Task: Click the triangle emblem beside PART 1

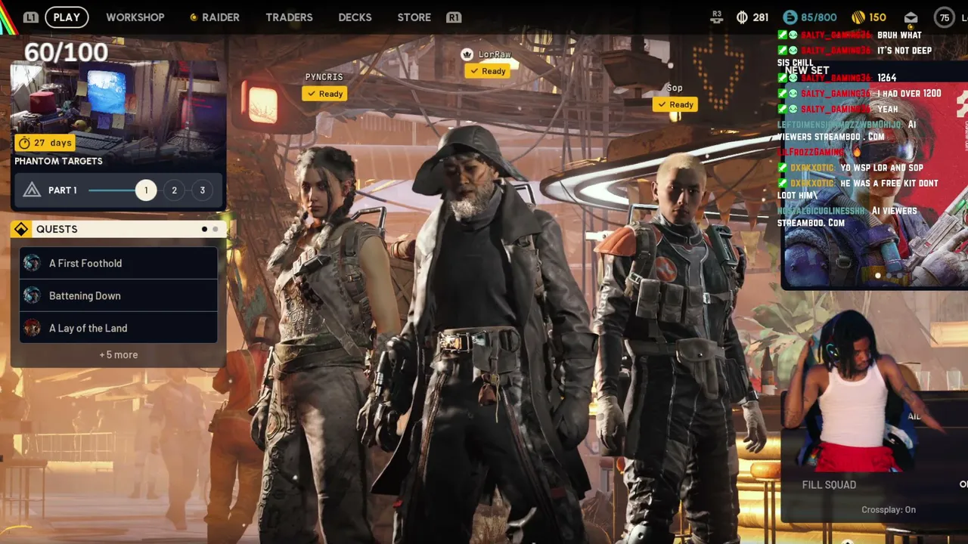Action: (32, 190)
